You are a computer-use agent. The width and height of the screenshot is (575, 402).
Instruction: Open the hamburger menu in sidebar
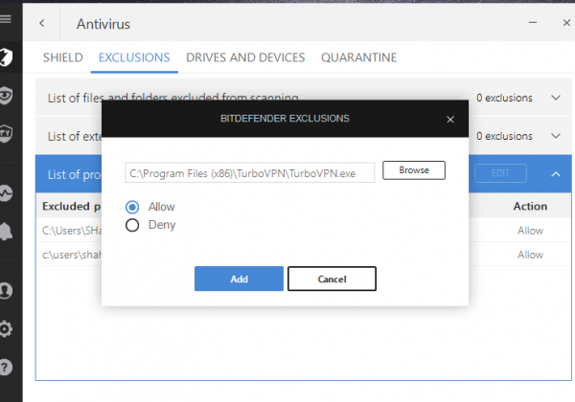pyautogui.click(x=6, y=19)
